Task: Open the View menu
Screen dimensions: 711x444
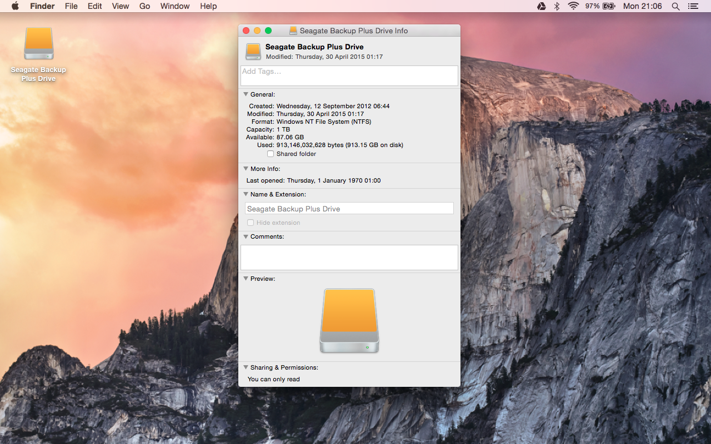Action: (x=121, y=6)
